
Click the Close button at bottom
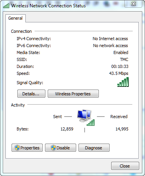click(x=125, y=166)
